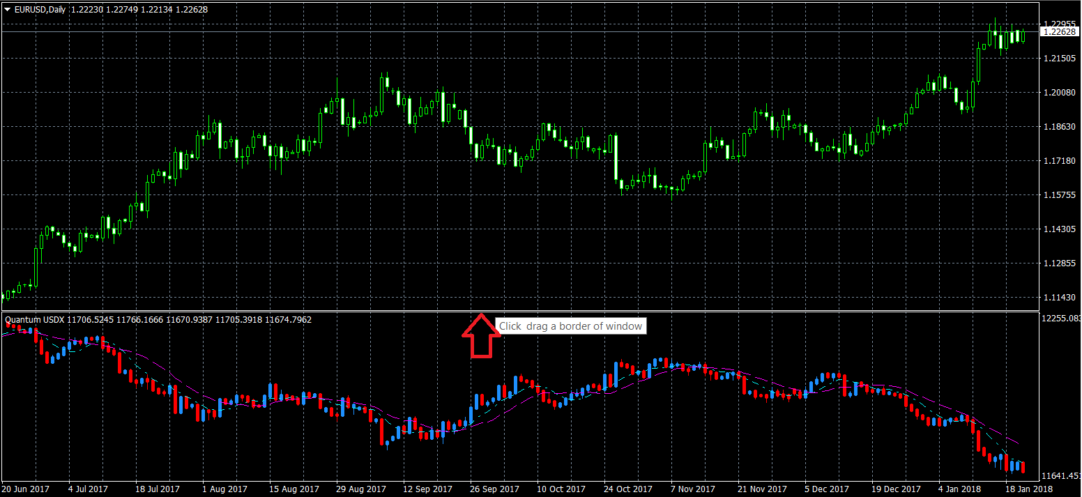
Task: Click price axis value 1.18630
Action: 1058,127
